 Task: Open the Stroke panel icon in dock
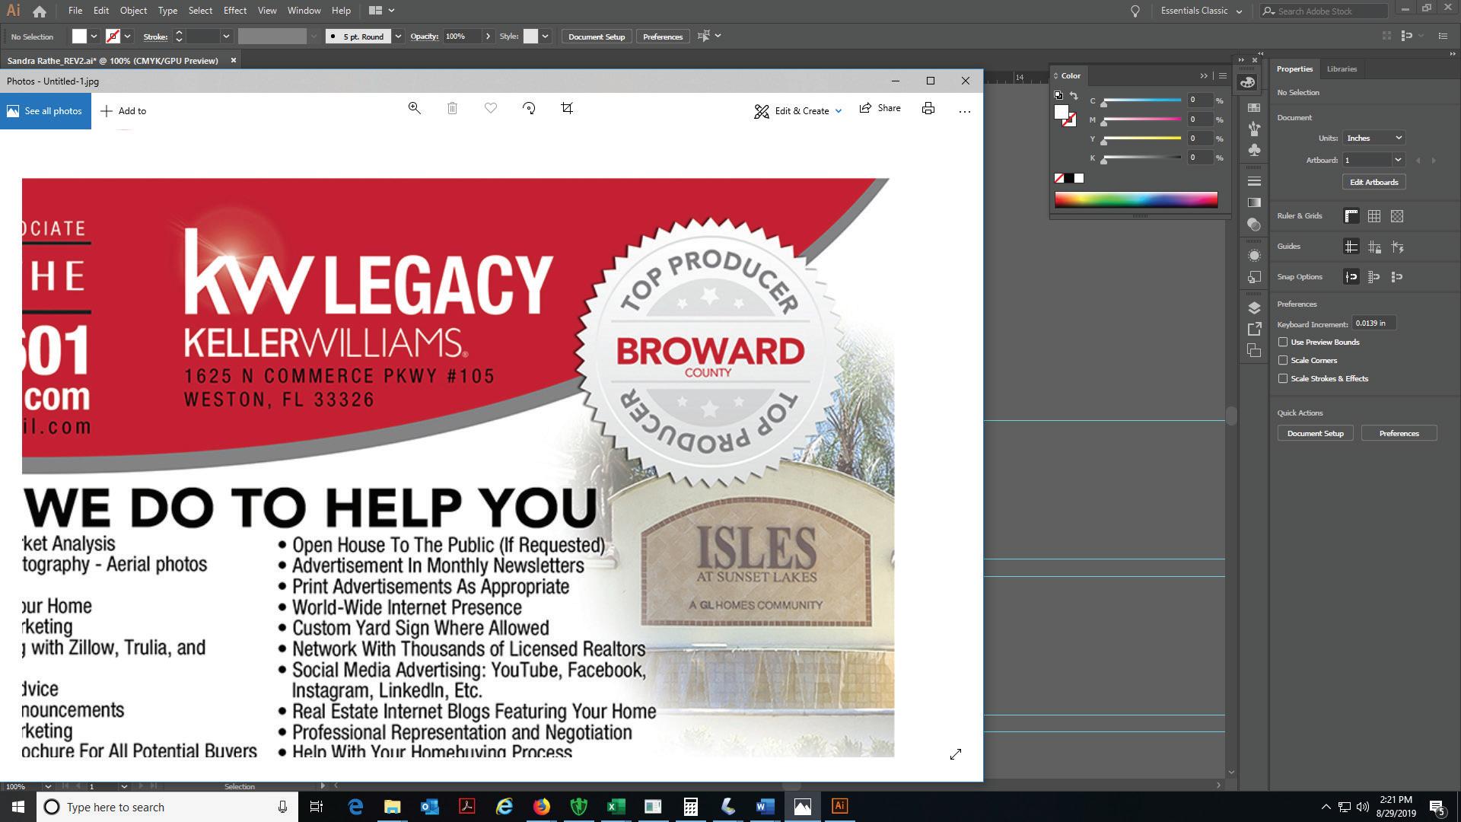(1254, 181)
